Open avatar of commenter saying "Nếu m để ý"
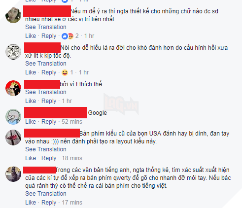The width and height of the screenshot is (242, 208). (13, 15)
